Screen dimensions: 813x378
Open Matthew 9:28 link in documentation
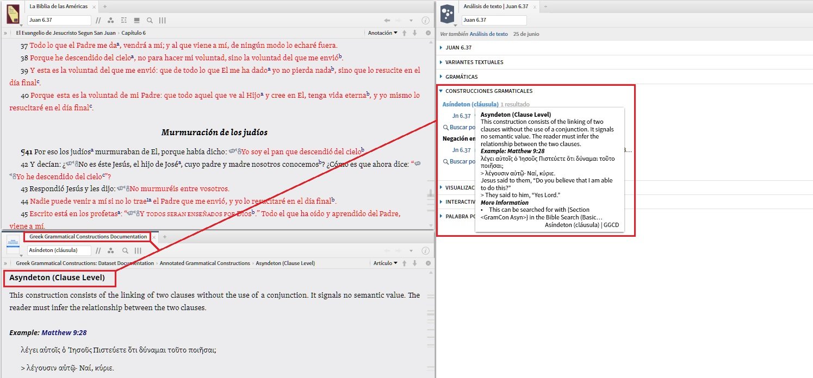[x=64, y=332]
